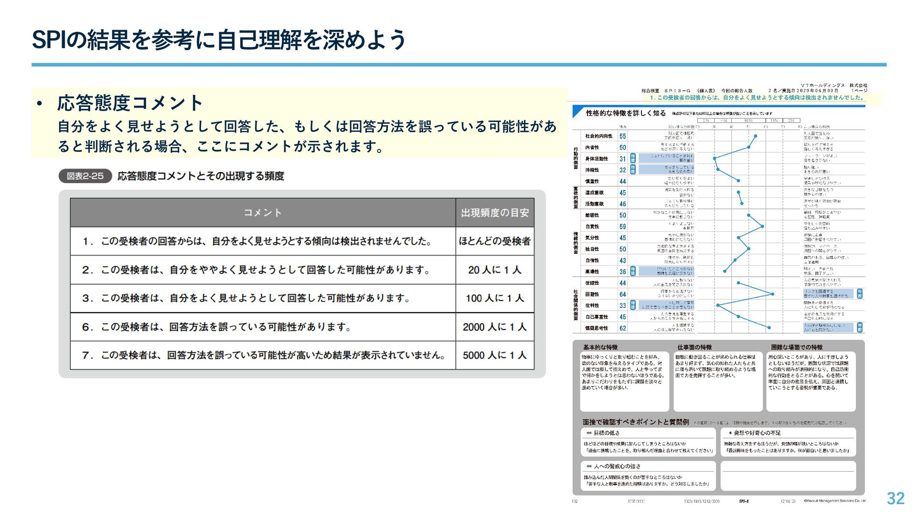Click the slide page number 32
This screenshot has width=917, height=516.
[896, 498]
